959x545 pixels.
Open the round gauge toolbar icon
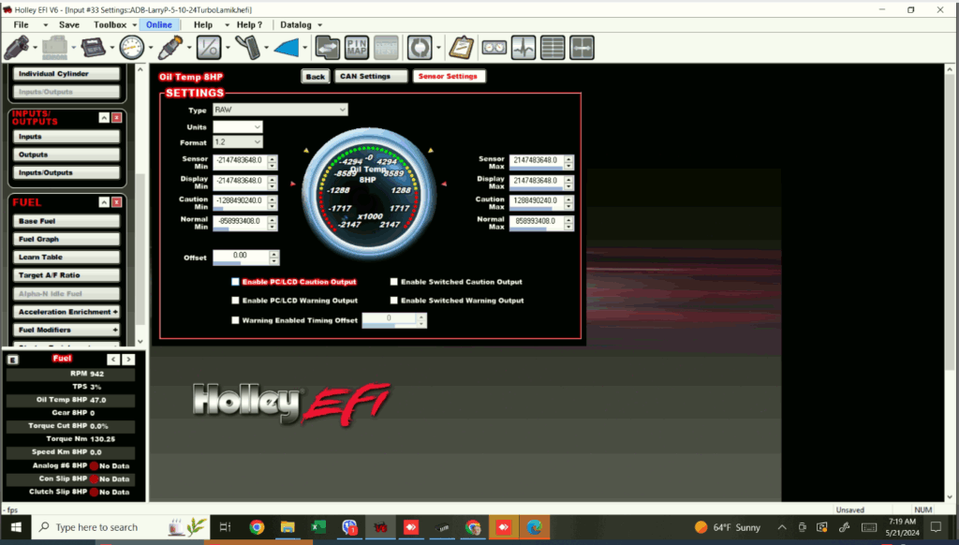point(131,47)
